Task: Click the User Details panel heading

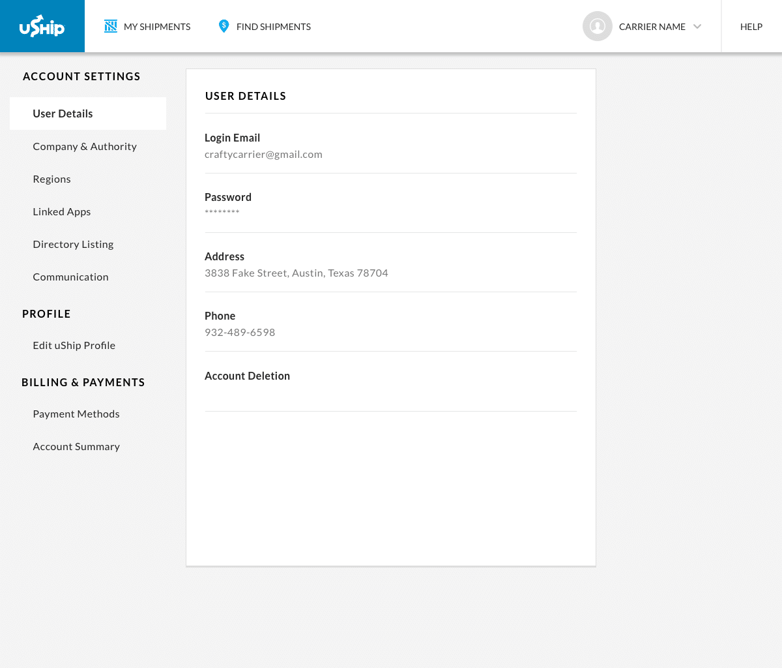Action: pyautogui.click(x=246, y=96)
